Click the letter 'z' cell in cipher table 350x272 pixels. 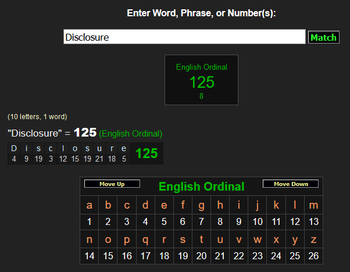point(313,239)
